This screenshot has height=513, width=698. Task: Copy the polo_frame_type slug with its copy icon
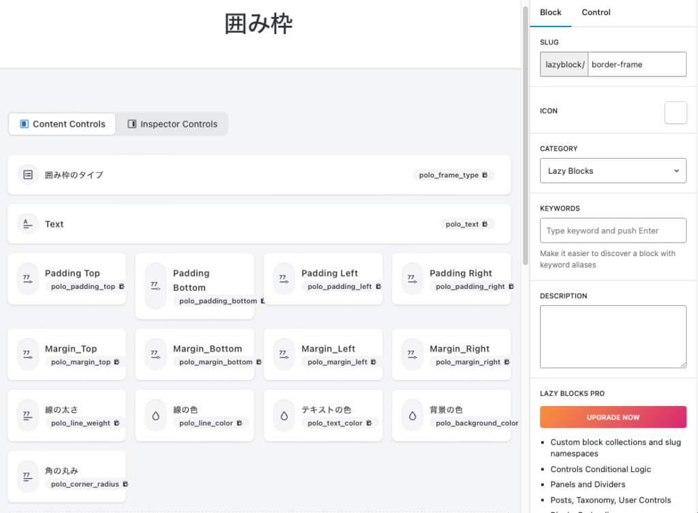pyautogui.click(x=485, y=175)
